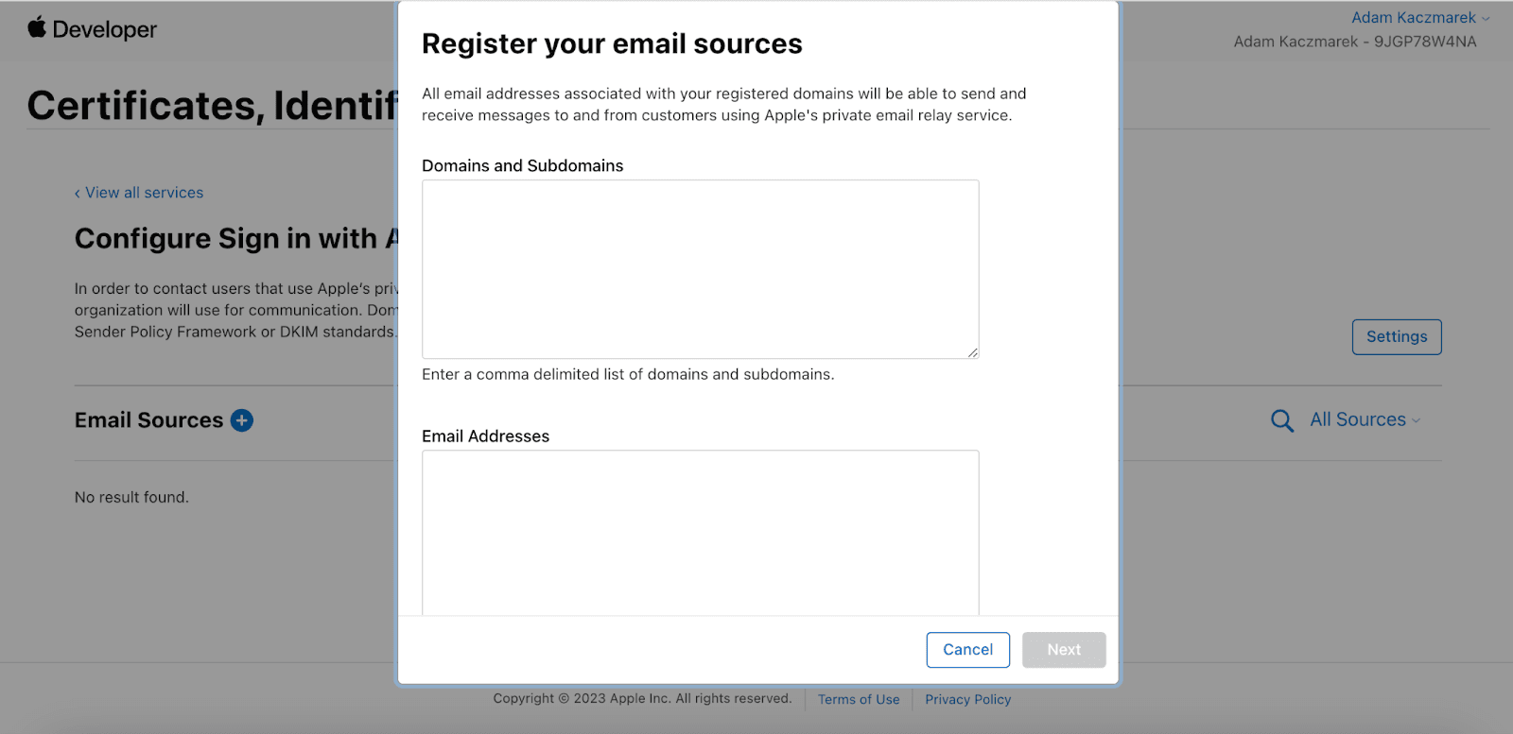Click the Next button in dialog
This screenshot has height=734, width=1513.
click(1064, 650)
